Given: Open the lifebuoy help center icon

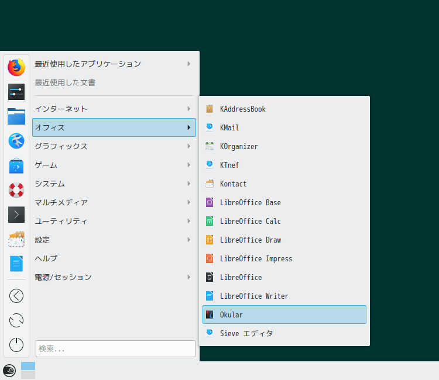Looking at the screenshot, I should tap(16, 190).
